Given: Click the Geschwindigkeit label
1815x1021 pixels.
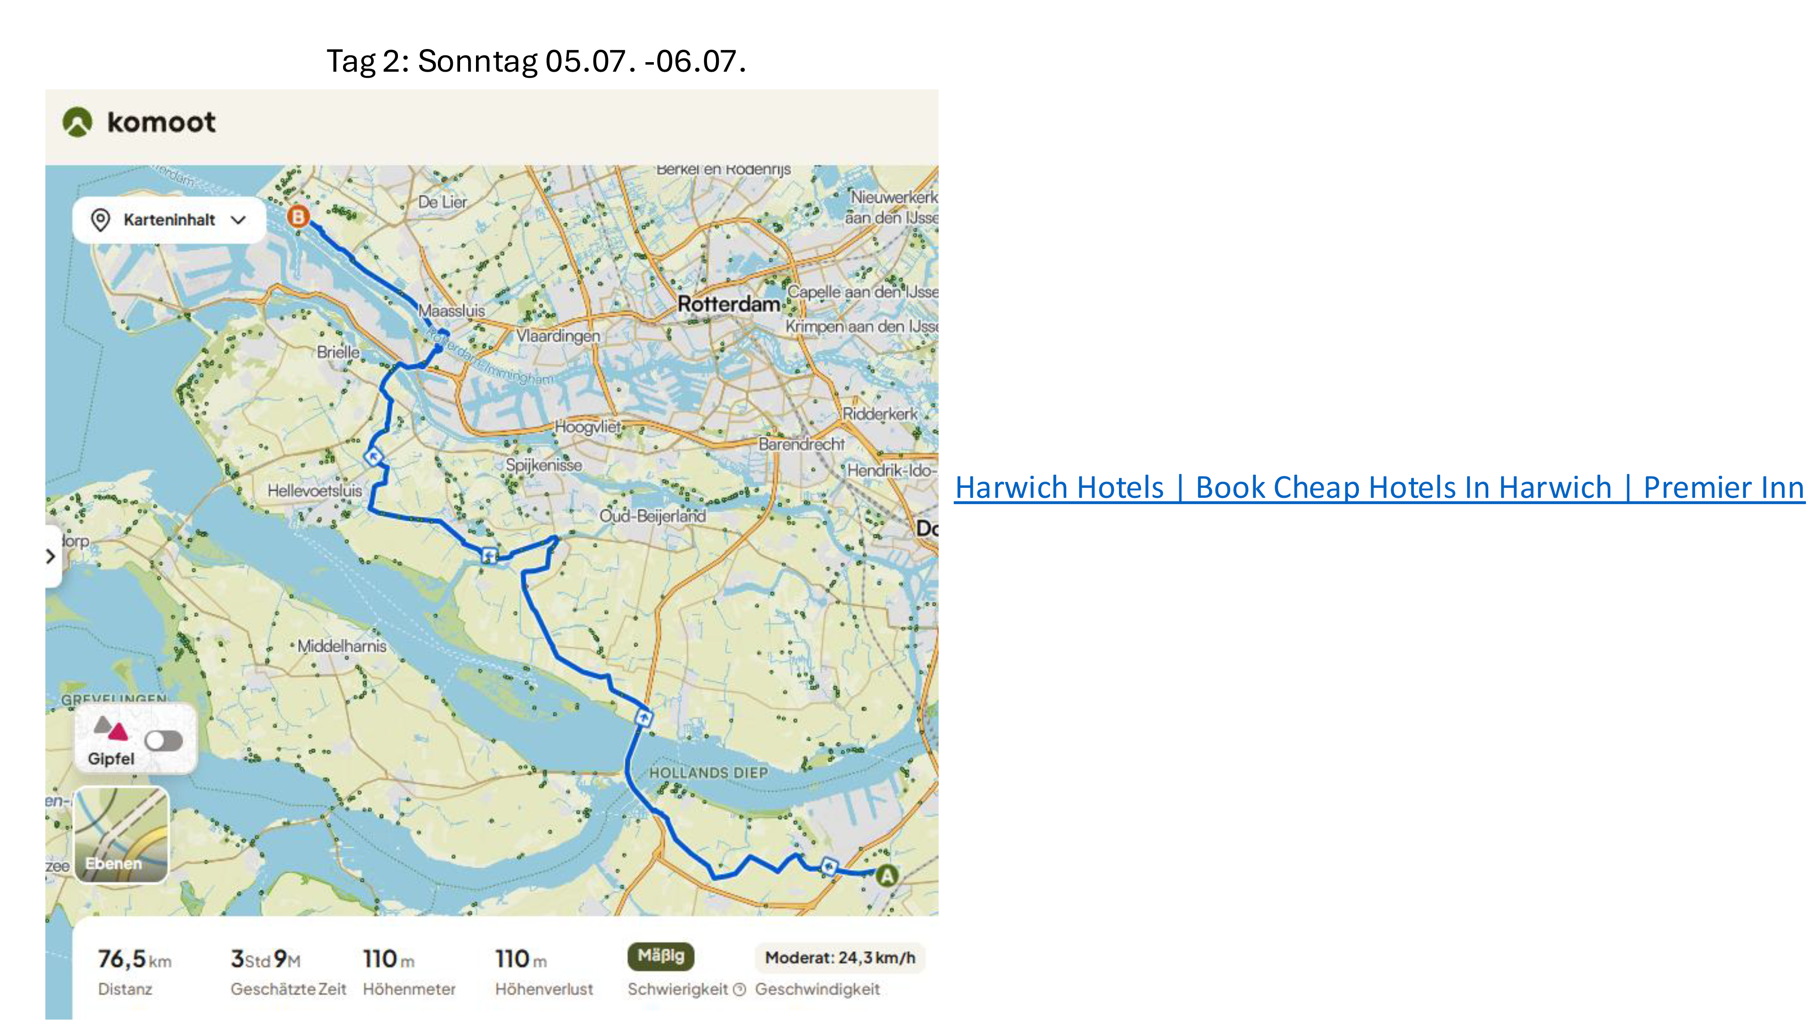Looking at the screenshot, I should tap(817, 989).
